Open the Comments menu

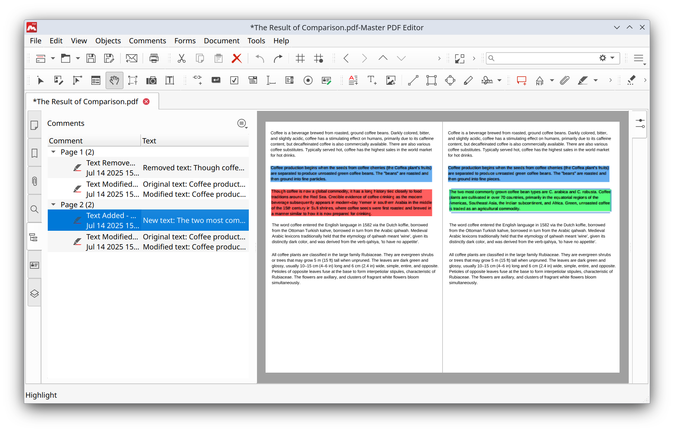[148, 41]
